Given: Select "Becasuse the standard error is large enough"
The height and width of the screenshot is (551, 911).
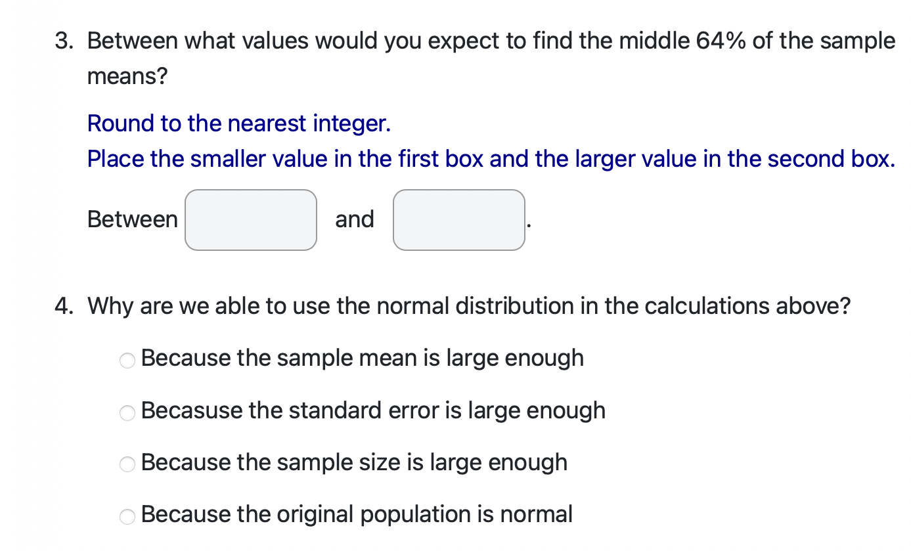Looking at the screenshot, I should 373,410.
